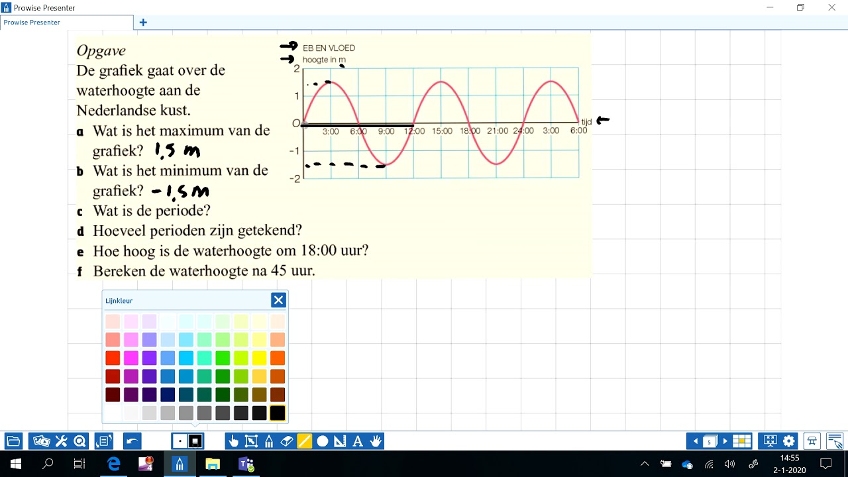
Task: Go to next page arrow
Action: pos(725,441)
